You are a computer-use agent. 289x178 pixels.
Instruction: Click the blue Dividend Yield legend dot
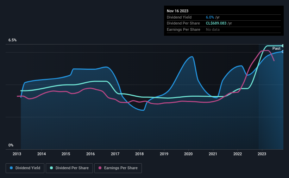(x=11, y=168)
